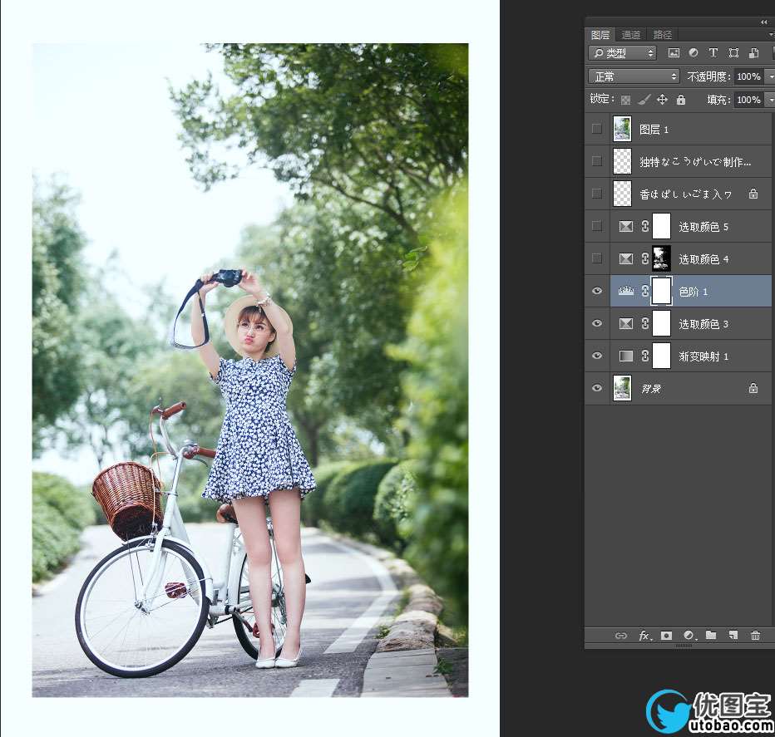Filter layers by type (T) icon
The height and width of the screenshot is (737, 775).
713,52
